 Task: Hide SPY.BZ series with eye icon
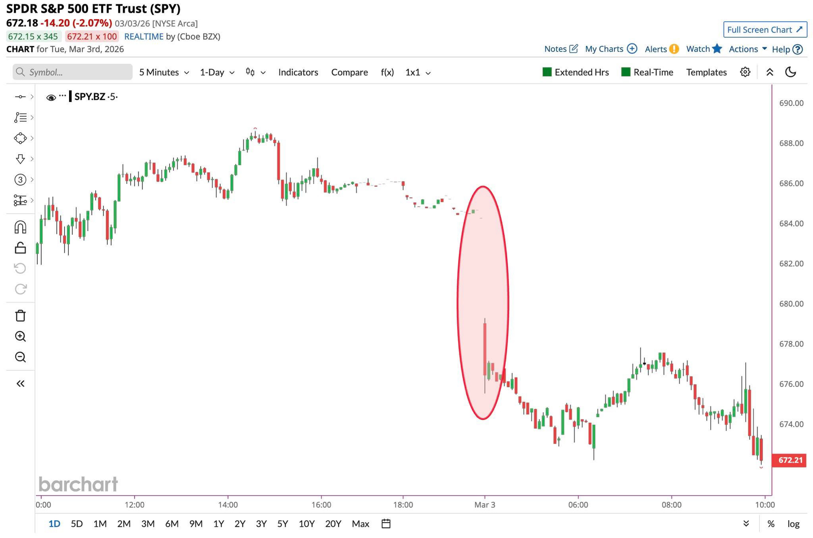click(51, 97)
